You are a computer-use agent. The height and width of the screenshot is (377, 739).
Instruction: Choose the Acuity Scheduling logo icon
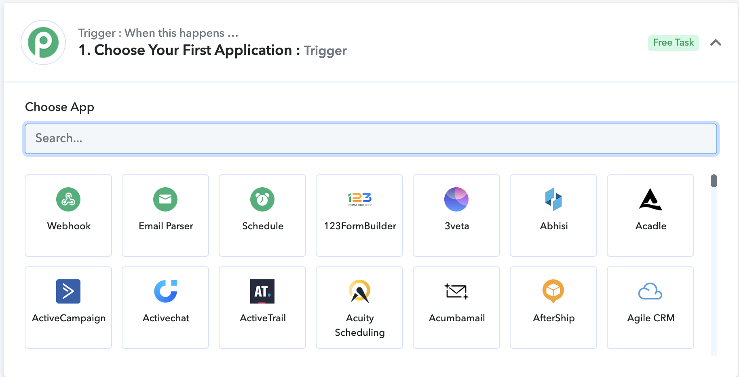[x=359, y=291]
